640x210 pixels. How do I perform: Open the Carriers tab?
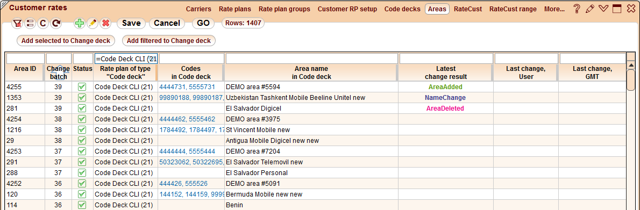[x=198, y=9]
